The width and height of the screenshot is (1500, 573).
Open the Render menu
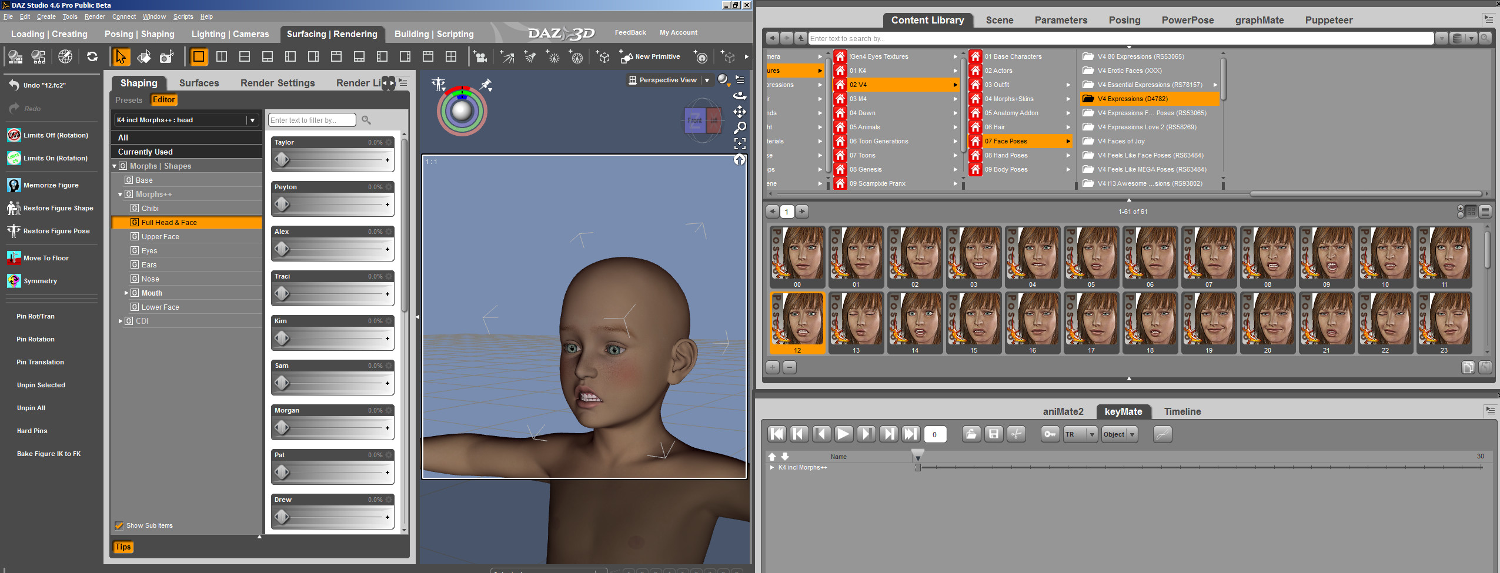tap(95, 16)
